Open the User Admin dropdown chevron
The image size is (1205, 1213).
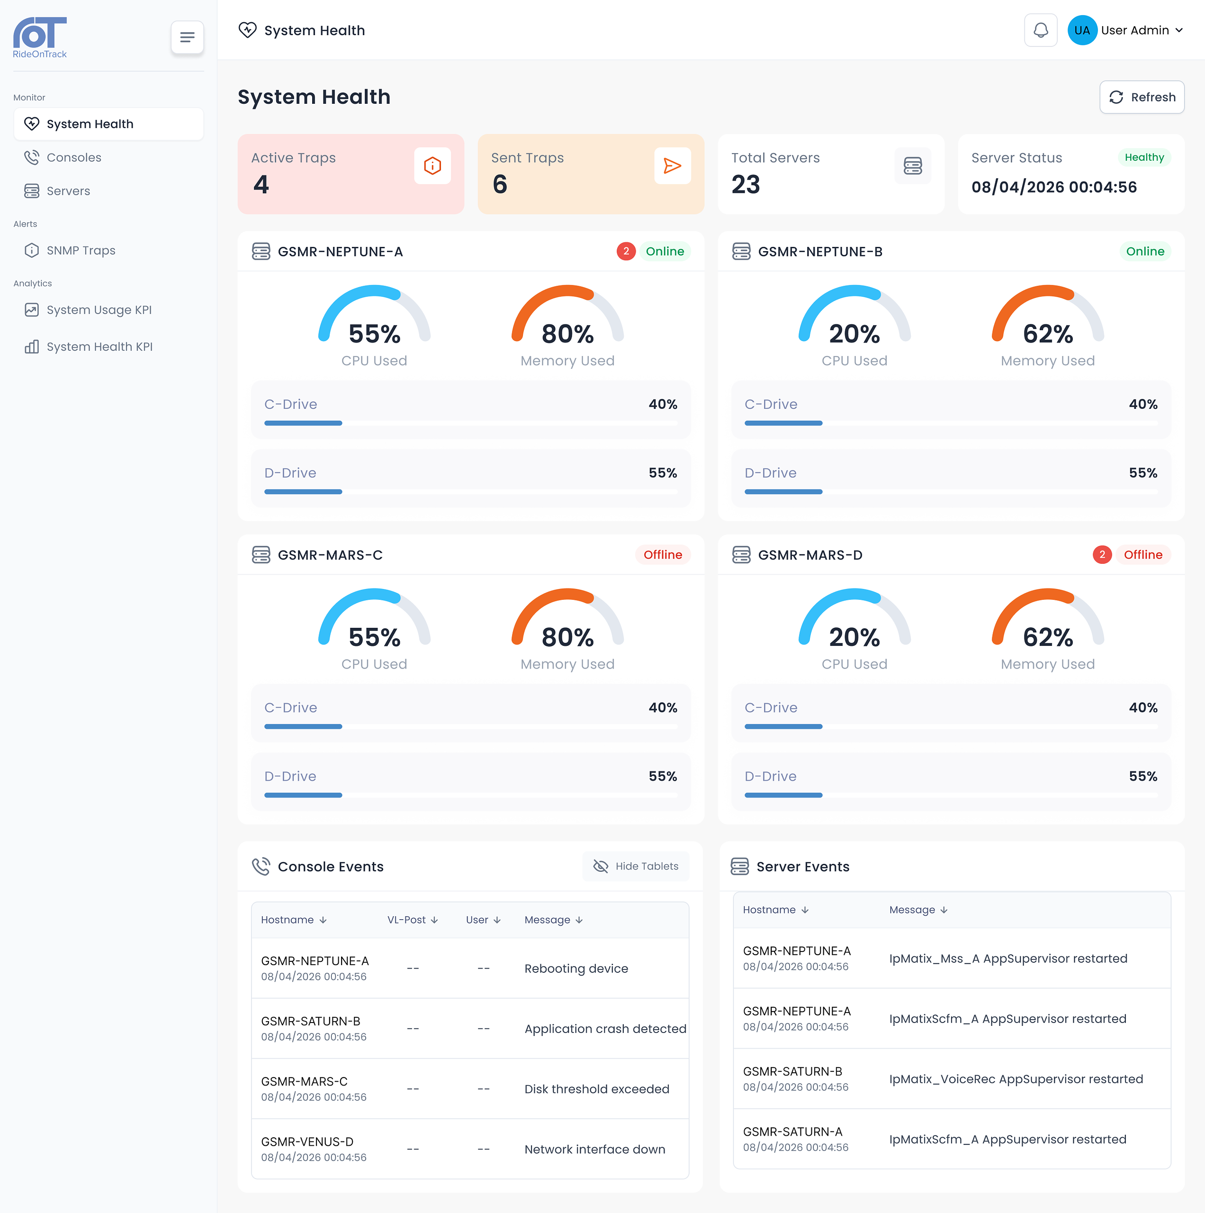pos(1179,30)
